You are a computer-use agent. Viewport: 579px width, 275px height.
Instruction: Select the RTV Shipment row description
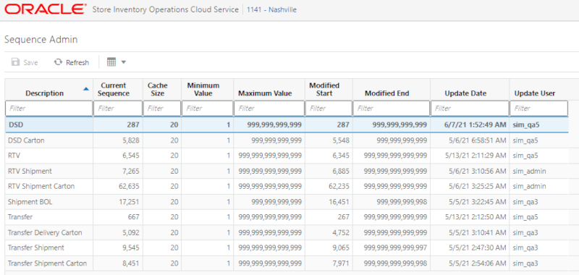pos(30,172)
